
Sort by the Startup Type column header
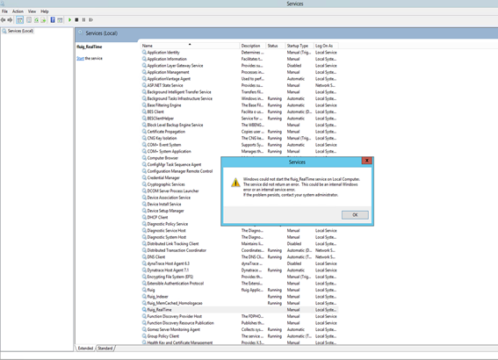(300, 46)
